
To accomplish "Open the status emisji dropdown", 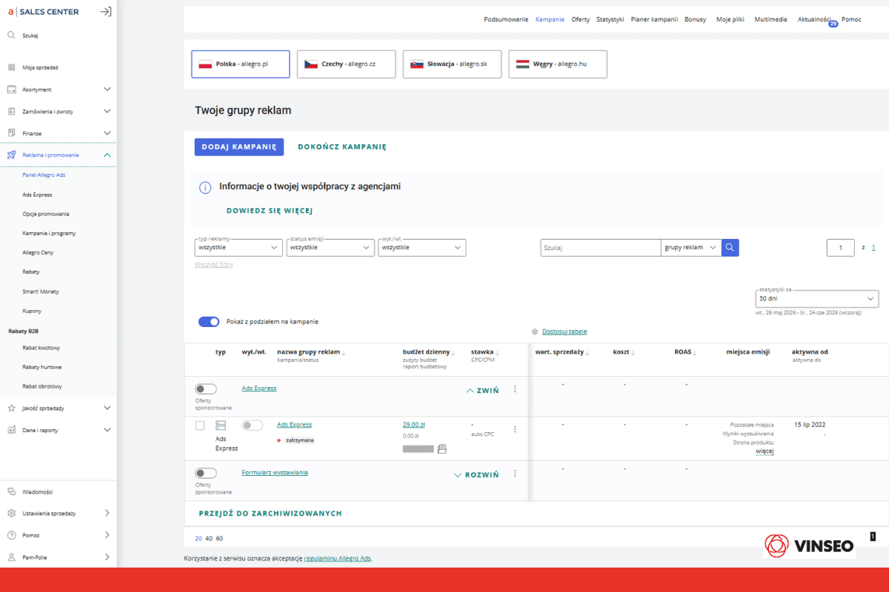I will [330, 248].
